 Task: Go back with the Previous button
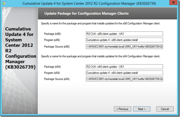122,109
